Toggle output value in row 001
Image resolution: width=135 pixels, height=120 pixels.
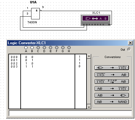tap(80, 60)
